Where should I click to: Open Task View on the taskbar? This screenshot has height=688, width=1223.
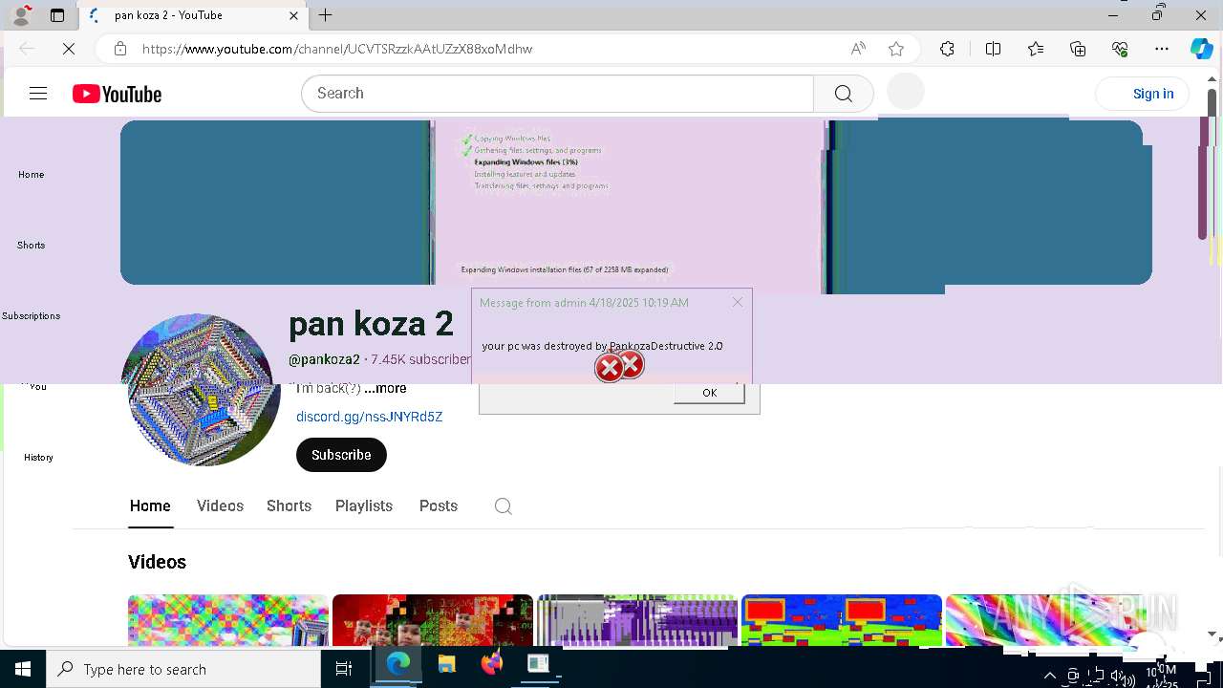pyautogui.click(x=344, y=669)
